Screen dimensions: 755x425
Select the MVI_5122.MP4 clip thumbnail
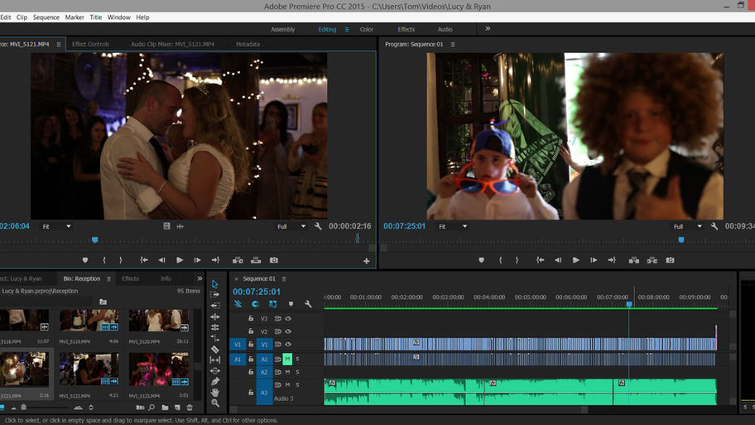click(x=89, y=369)
